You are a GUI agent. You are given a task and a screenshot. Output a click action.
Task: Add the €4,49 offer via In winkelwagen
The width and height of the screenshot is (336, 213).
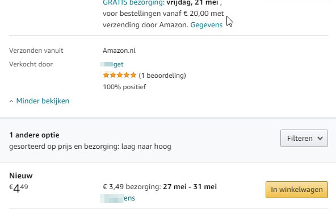coord(297,190)
